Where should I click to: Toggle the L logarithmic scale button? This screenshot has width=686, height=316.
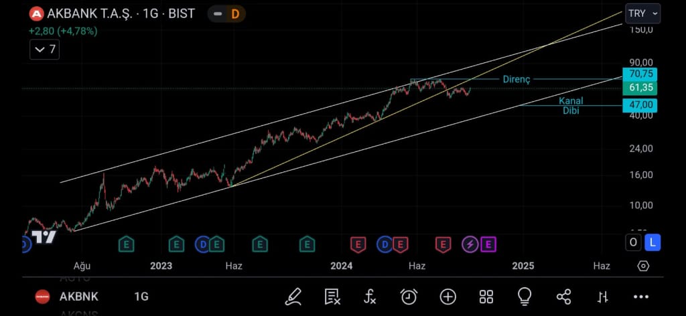(x=653, y=242)
